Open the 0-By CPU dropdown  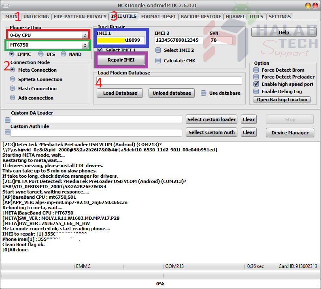[48, 35]
